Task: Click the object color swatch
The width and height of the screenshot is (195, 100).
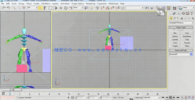Action: [191, 54]
